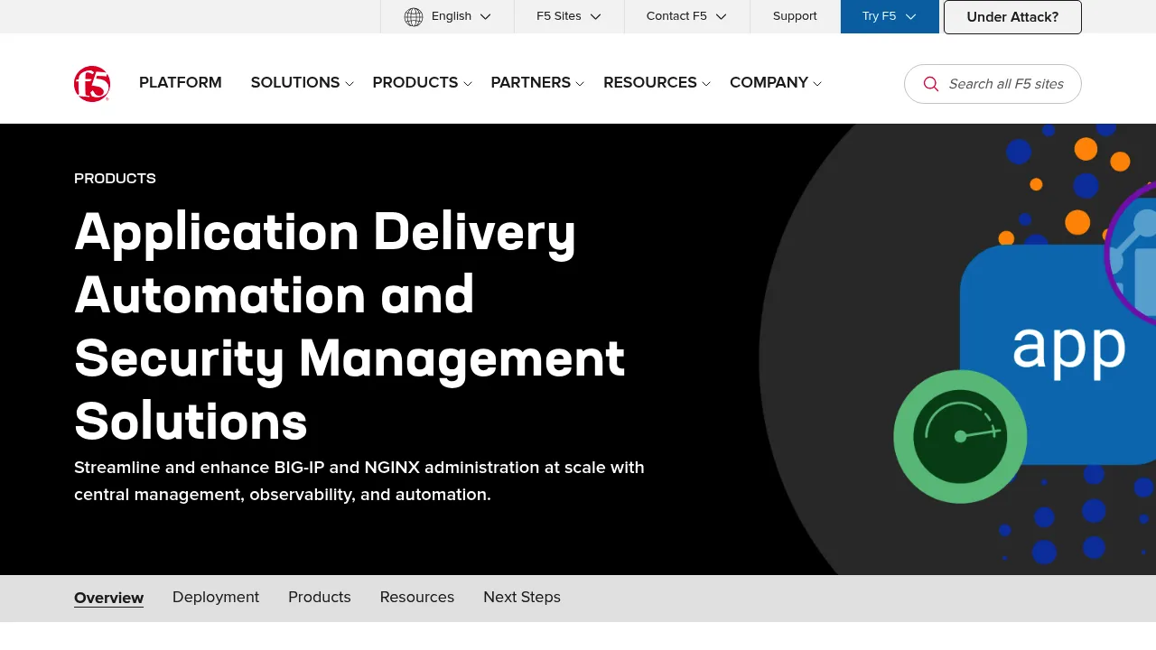
Task: Open the Contact F5 dropdown
Action: (x=687, y=16)
